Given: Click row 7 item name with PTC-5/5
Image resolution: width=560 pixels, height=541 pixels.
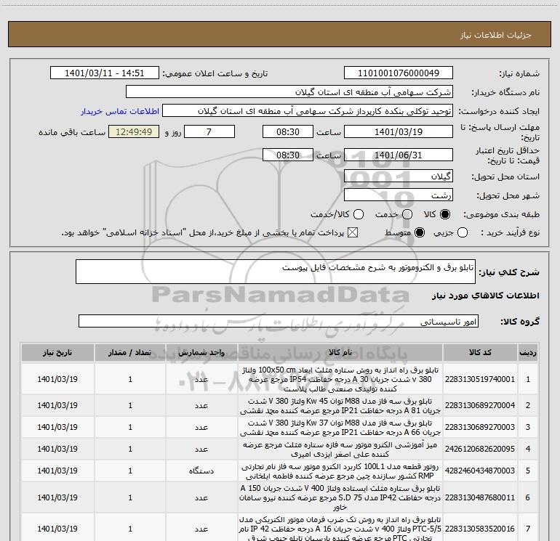Looking at the screenshot, I should (x=340, y=529).
